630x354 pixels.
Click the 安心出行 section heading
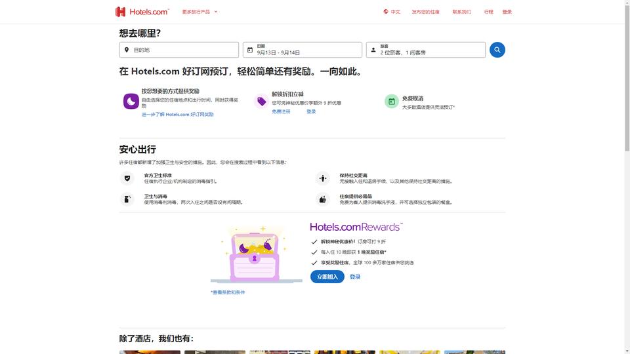click(x=137, y=149)
